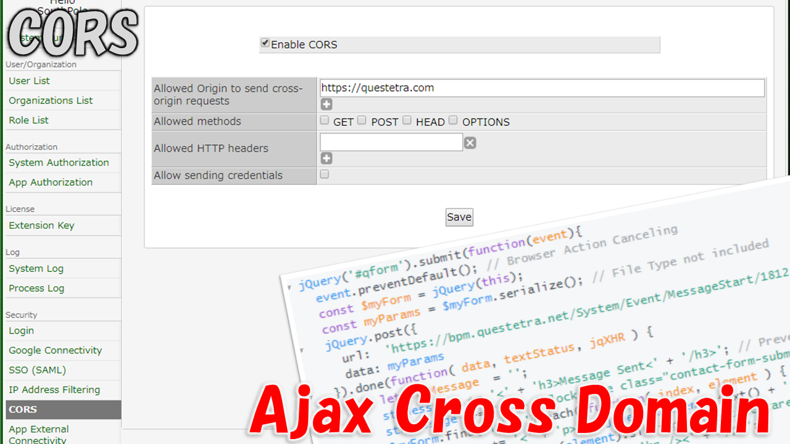Tick the HEAD method checkbox
Image resolution: width=790 pixels, height=444 pixels.
[x=407, y=121]
